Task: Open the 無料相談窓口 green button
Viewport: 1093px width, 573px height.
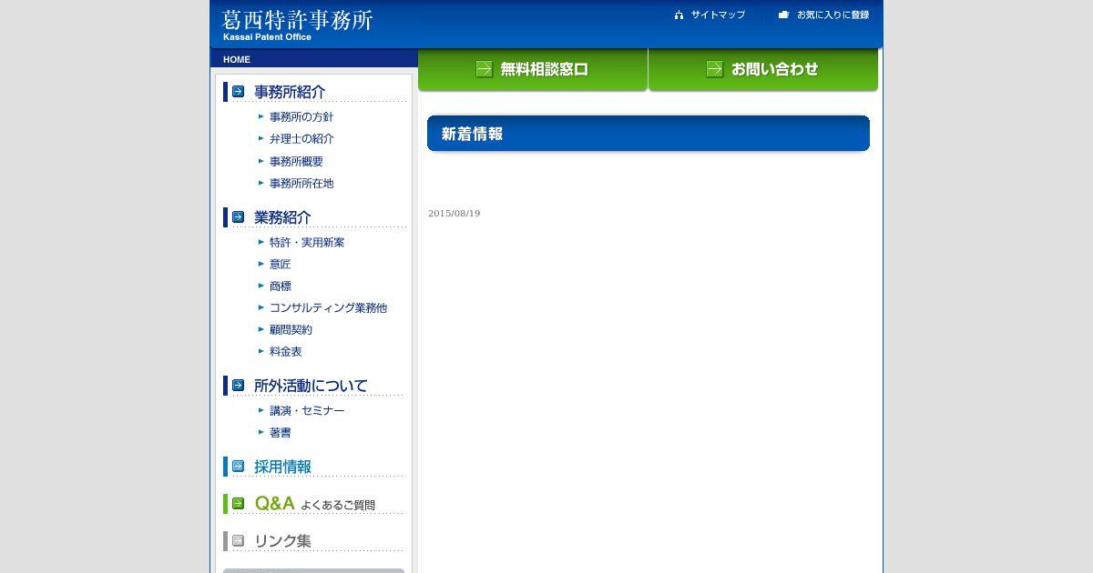Action: tap(533, 69)
